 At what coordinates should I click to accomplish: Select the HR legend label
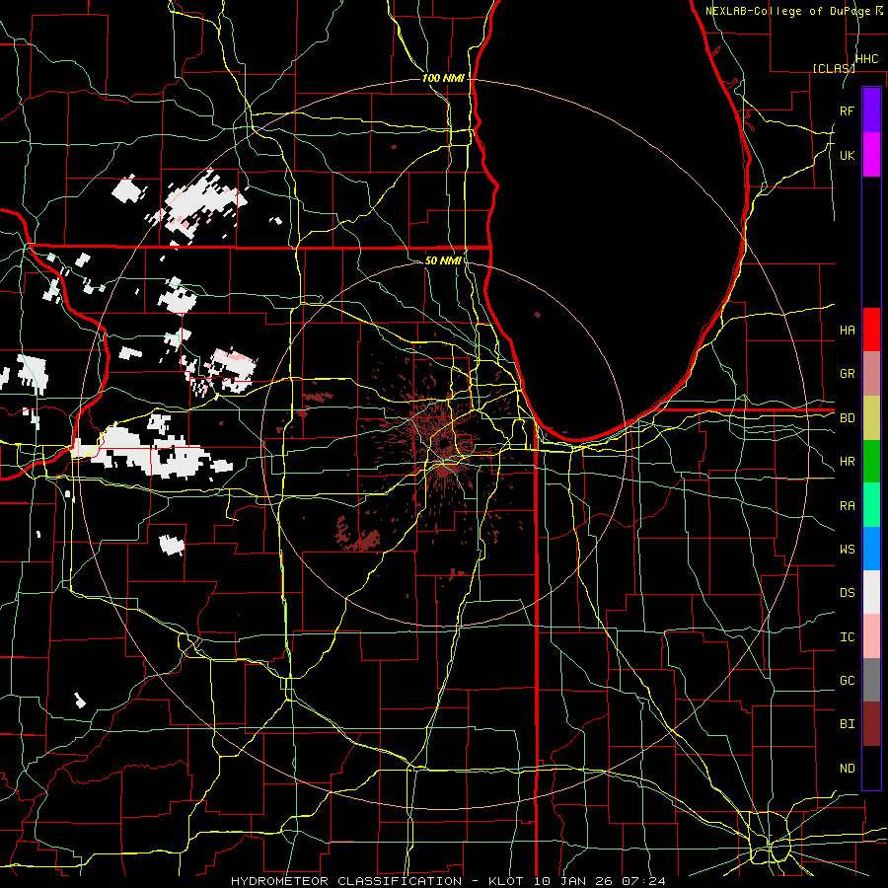pos(848,462)
